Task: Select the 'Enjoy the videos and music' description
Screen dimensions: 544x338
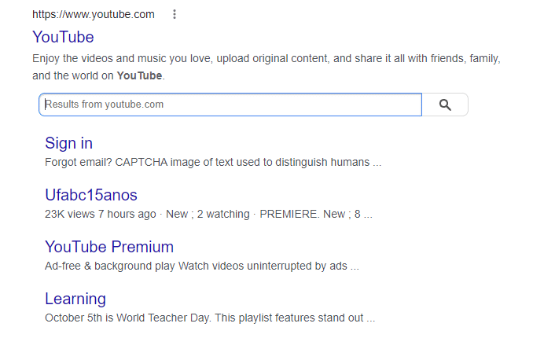Action: [266, 67]
